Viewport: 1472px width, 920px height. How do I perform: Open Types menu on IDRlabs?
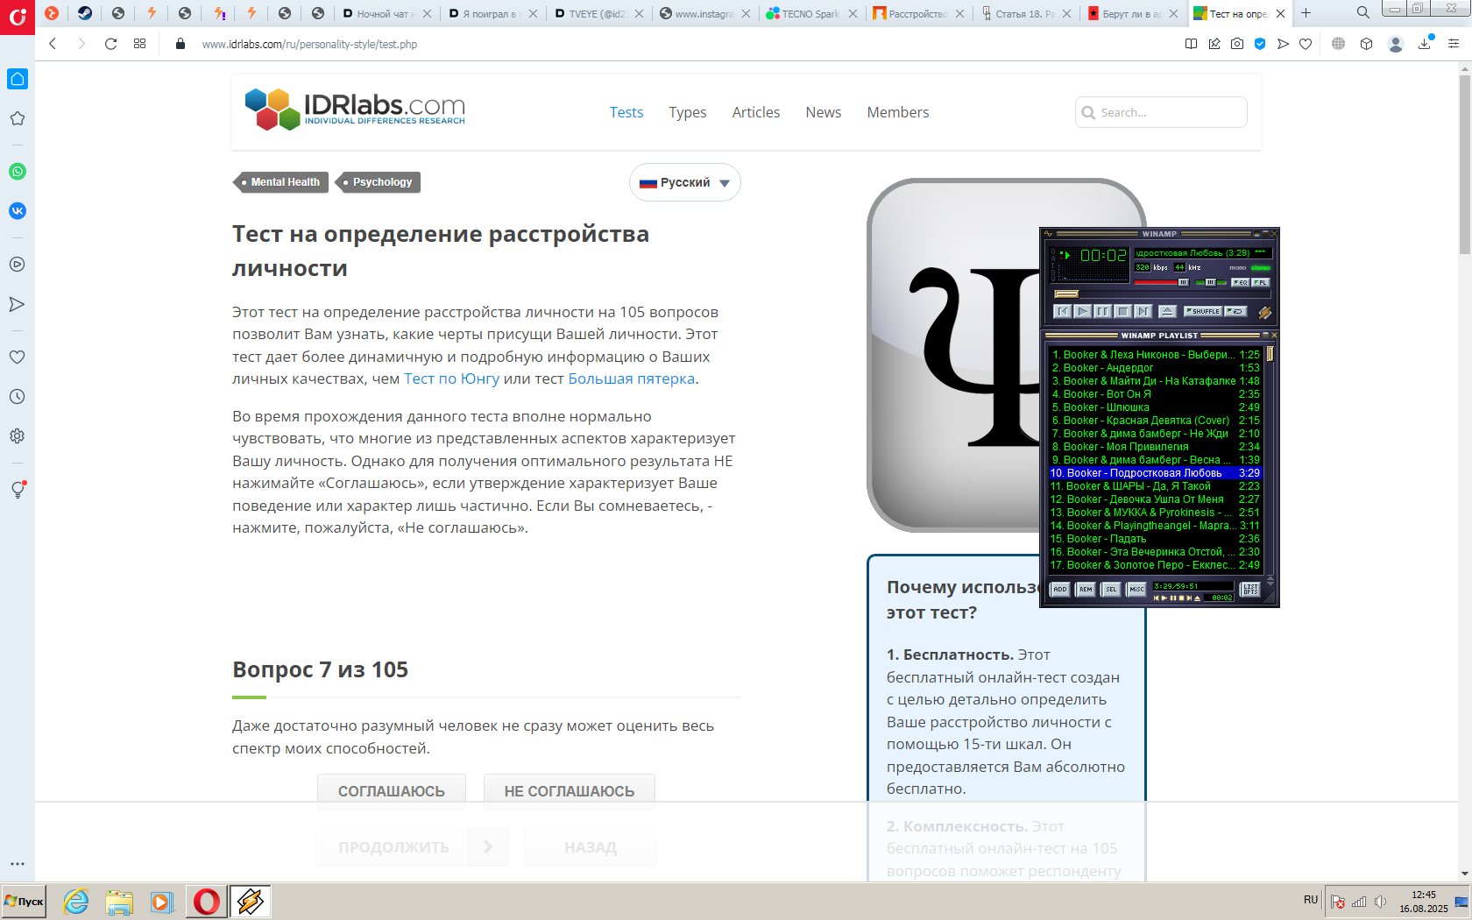(x=688, y=112)
